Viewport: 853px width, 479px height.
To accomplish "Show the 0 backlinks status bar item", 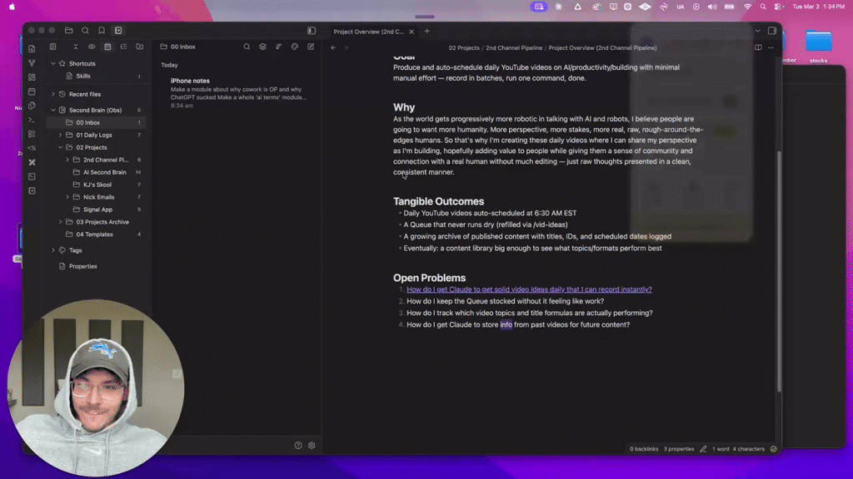I will [x=644, y=449].
